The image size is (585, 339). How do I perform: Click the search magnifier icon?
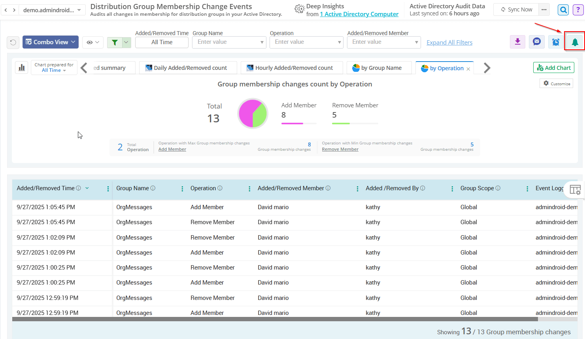point(563,10)
